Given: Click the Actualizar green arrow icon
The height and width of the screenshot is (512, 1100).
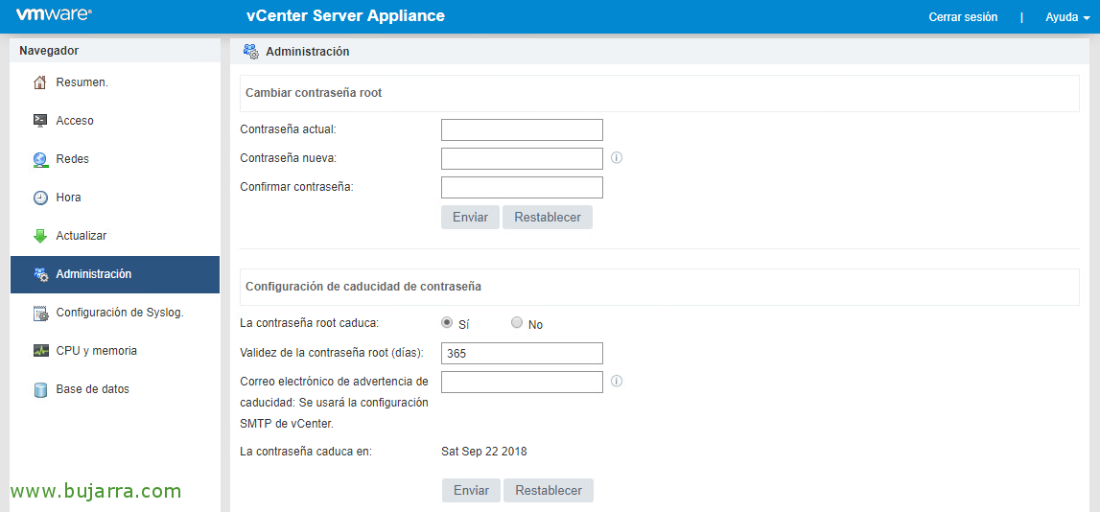Looking at the screenshot, I should click(x=40, y=236).
